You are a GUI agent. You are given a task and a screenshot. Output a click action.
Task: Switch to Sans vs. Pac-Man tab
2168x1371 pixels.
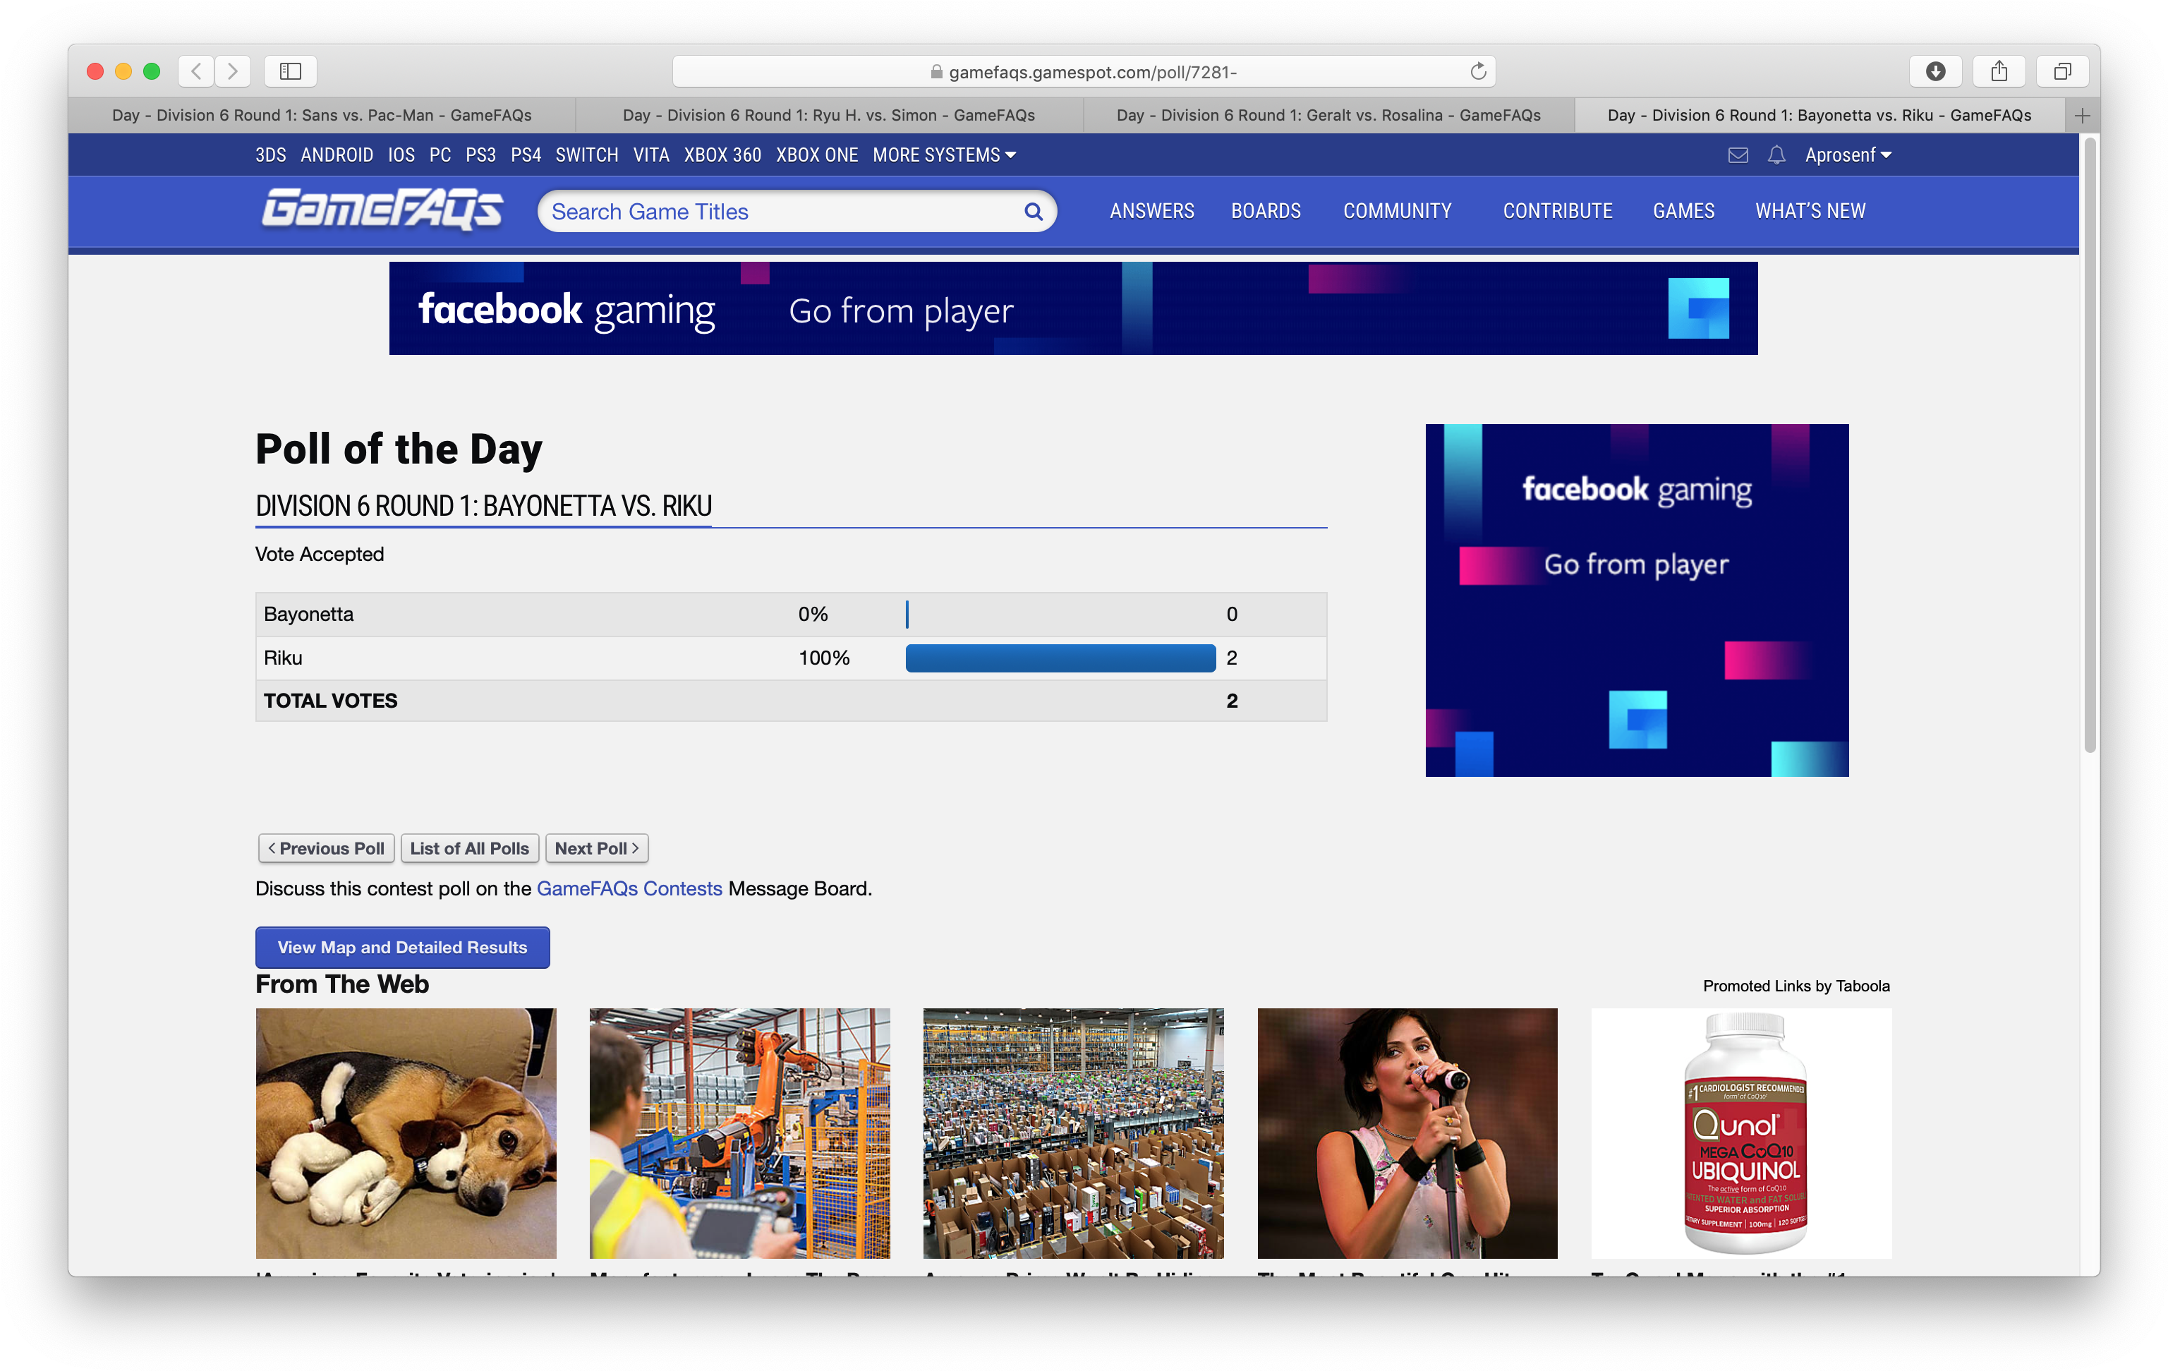point(322,115)
